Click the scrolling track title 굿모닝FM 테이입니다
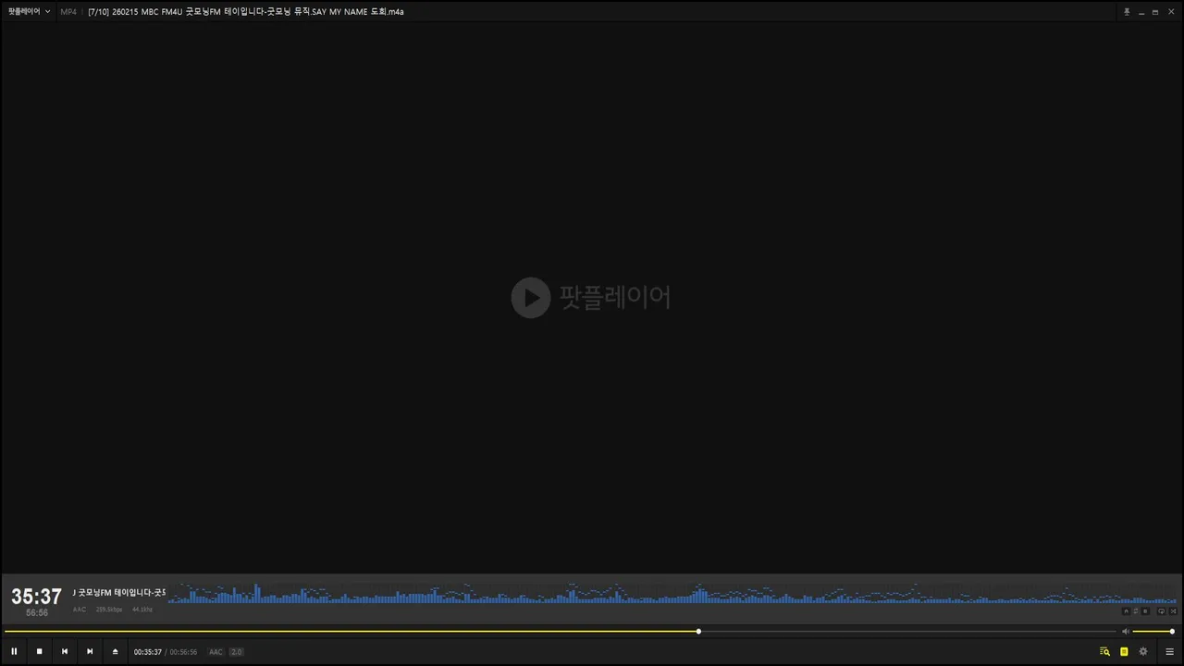This screenshot has width=1184, height=666. point(119,592)
